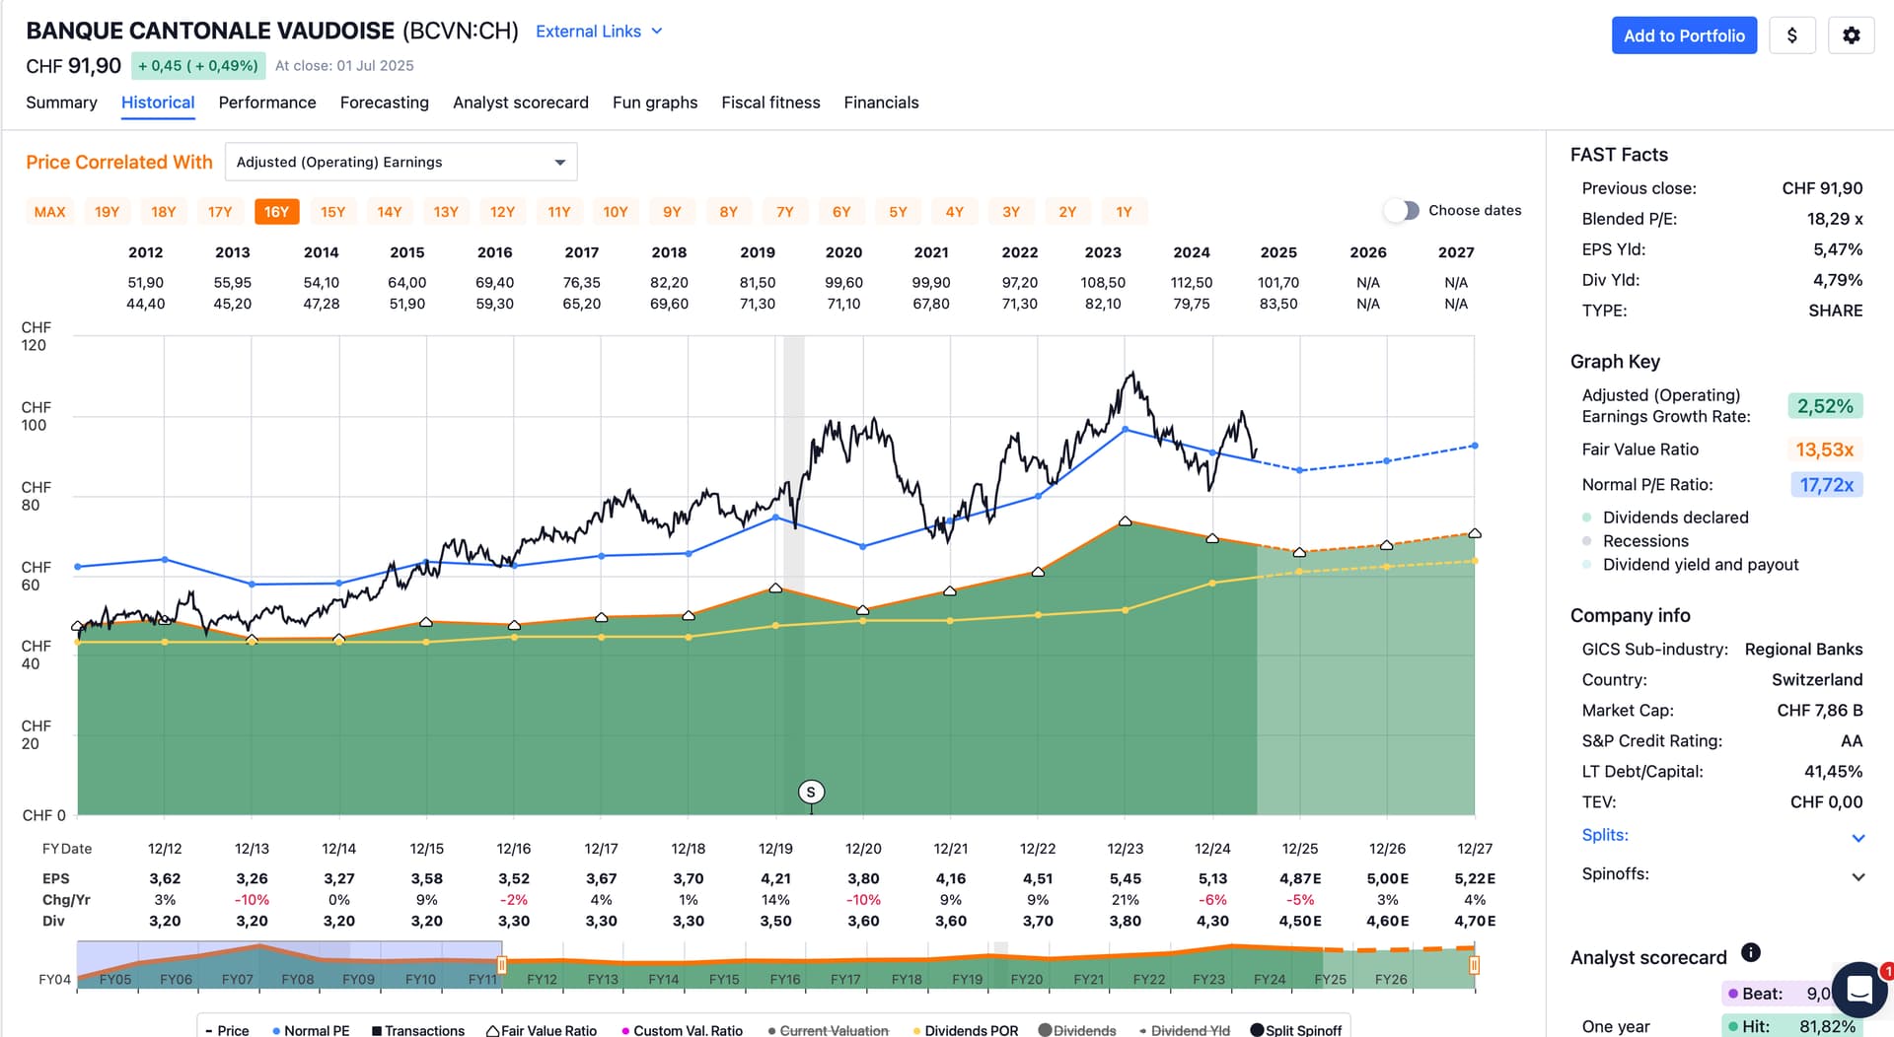Select the 12Y time range
This screenshot has height=1037, width=1894.
502,212
